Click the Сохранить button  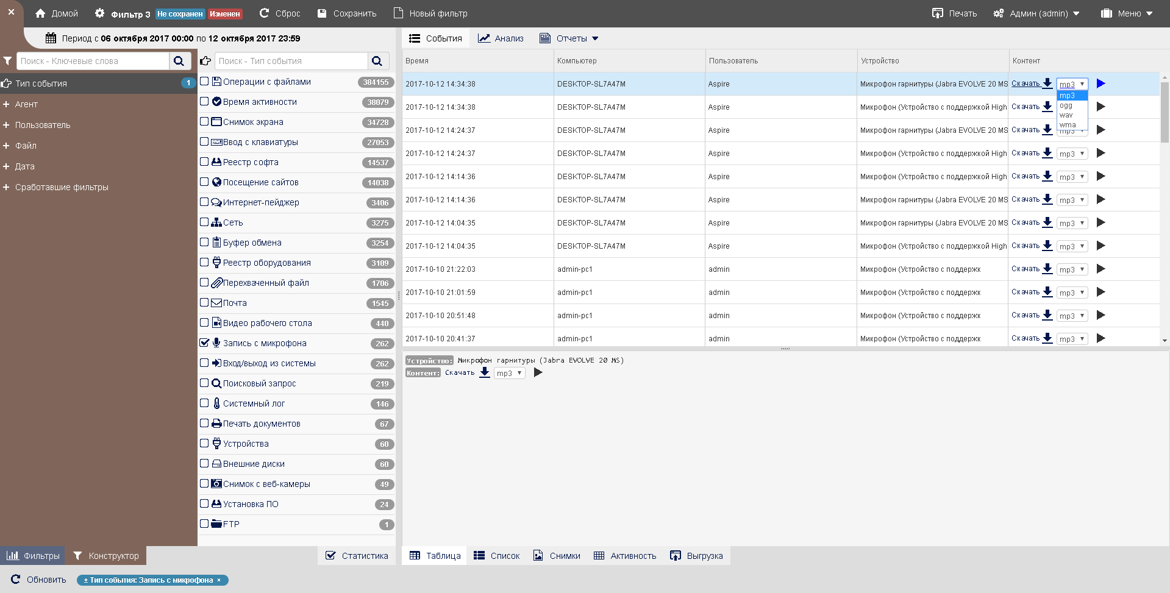point(348,13)
